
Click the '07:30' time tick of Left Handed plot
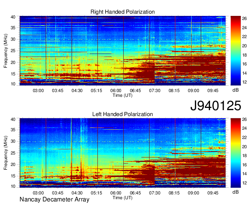(x=155, y=193)
